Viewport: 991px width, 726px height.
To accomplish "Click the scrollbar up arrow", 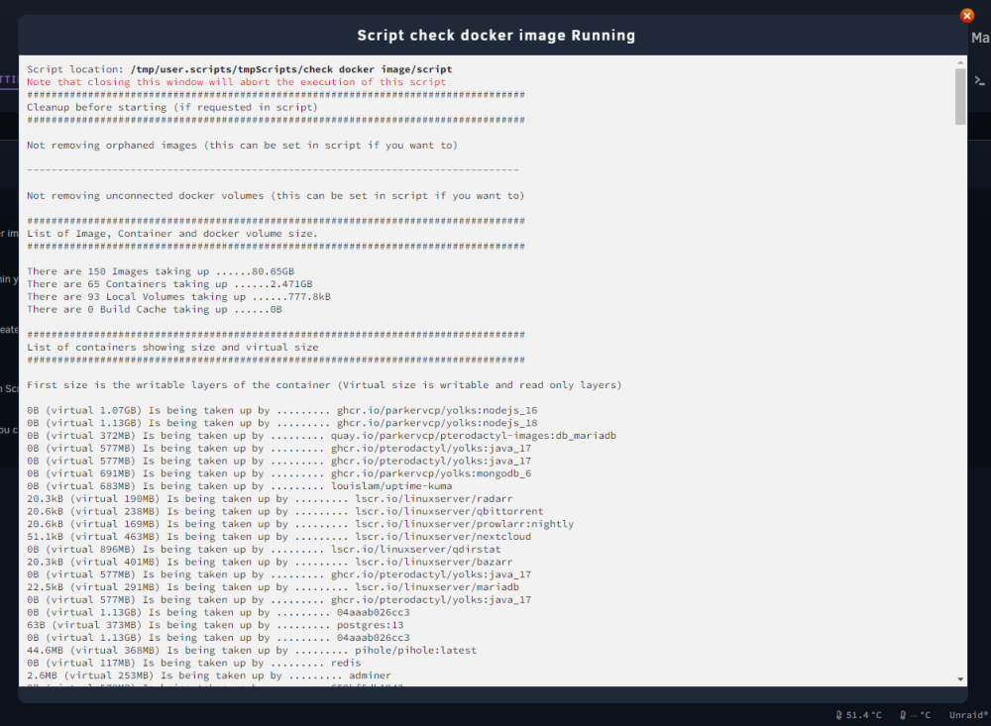I will tap(960, 62).
